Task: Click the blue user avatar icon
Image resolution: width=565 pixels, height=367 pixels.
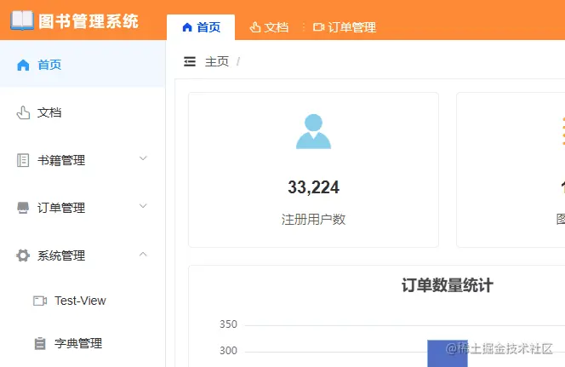Action: 313,131
